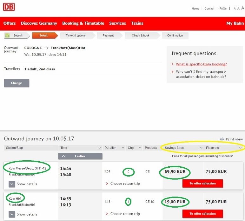Open the Duration column sort dropdown
The image size is (245, 221).
tap(123, 148)
